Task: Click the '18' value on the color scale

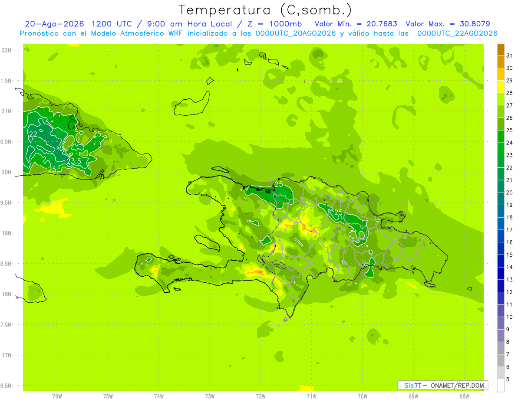Action: tap(510, 217)
